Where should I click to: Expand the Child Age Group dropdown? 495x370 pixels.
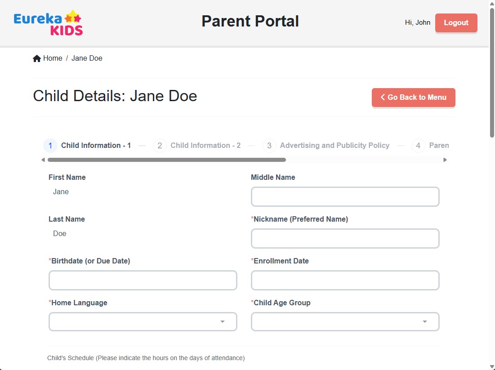coord(345,322)
